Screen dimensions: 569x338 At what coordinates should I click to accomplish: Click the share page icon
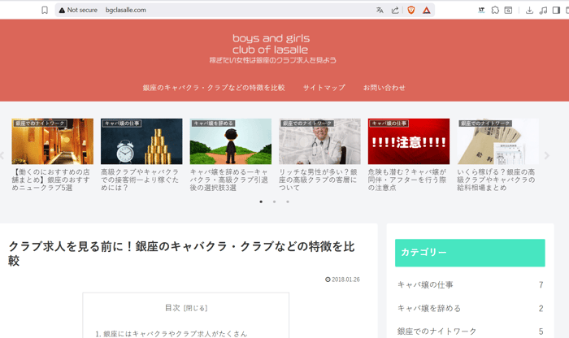395,10
